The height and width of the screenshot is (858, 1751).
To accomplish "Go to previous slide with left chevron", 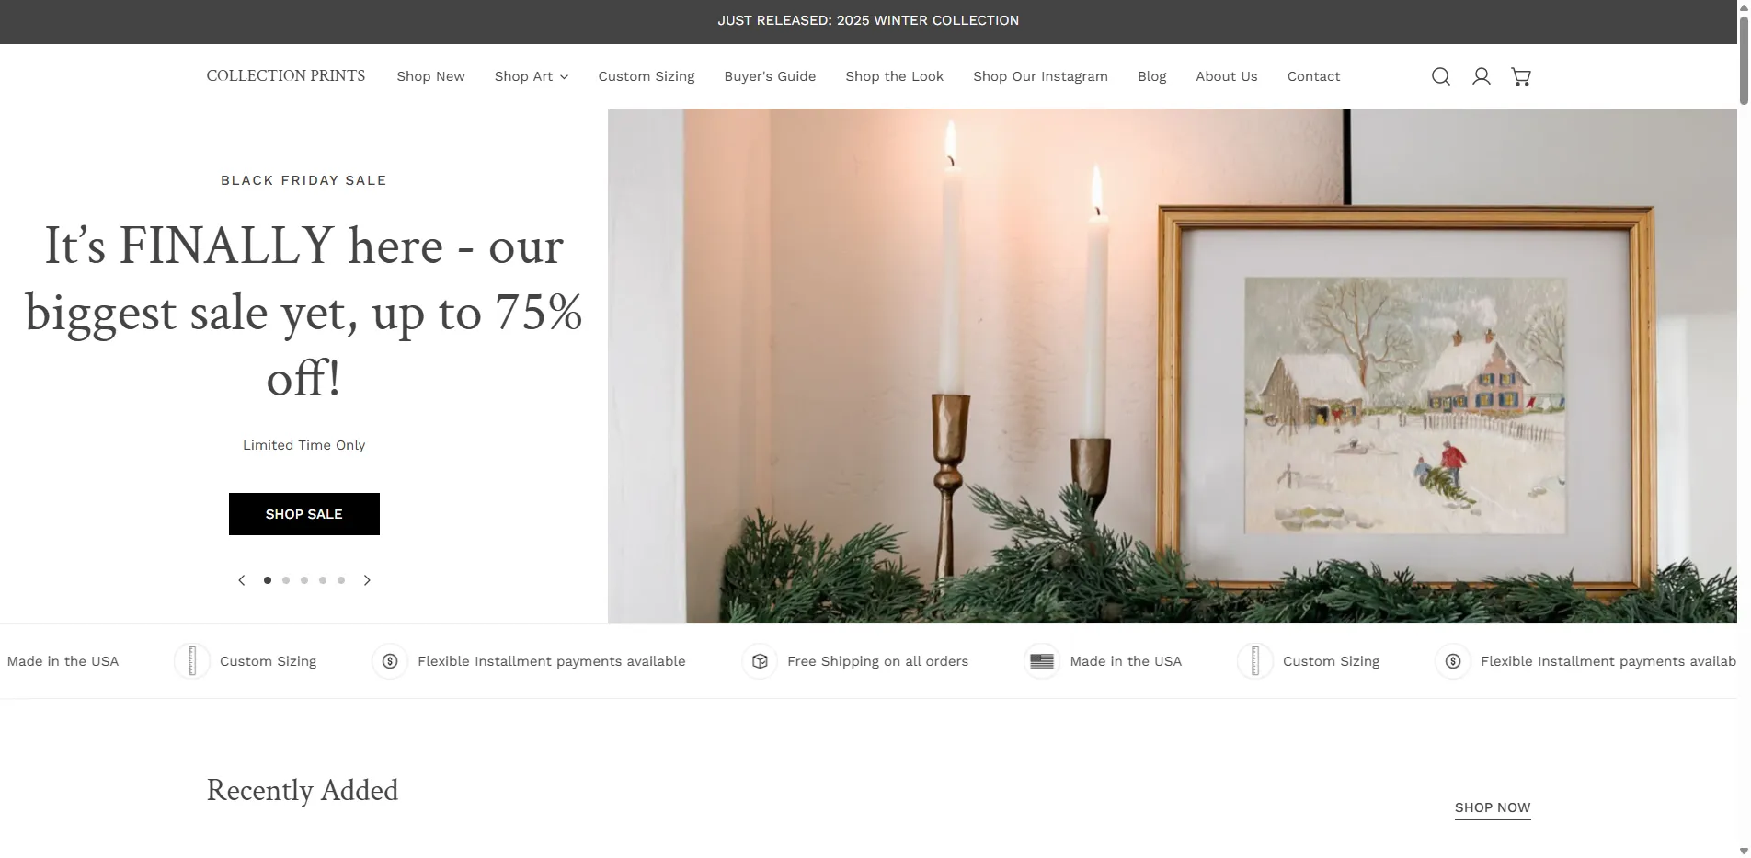I will pyautogui.click(x=242, y=580).
